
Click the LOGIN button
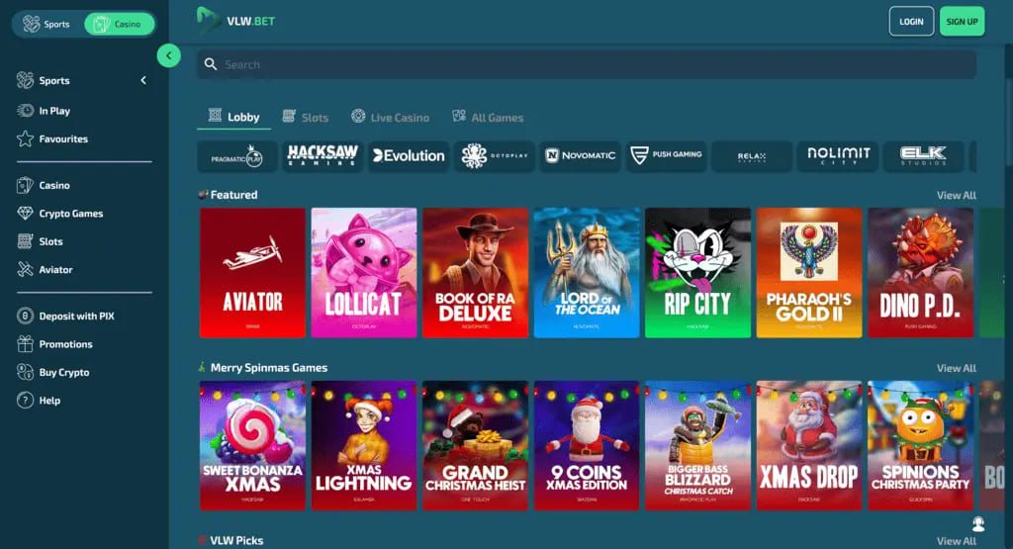[911, 22]
